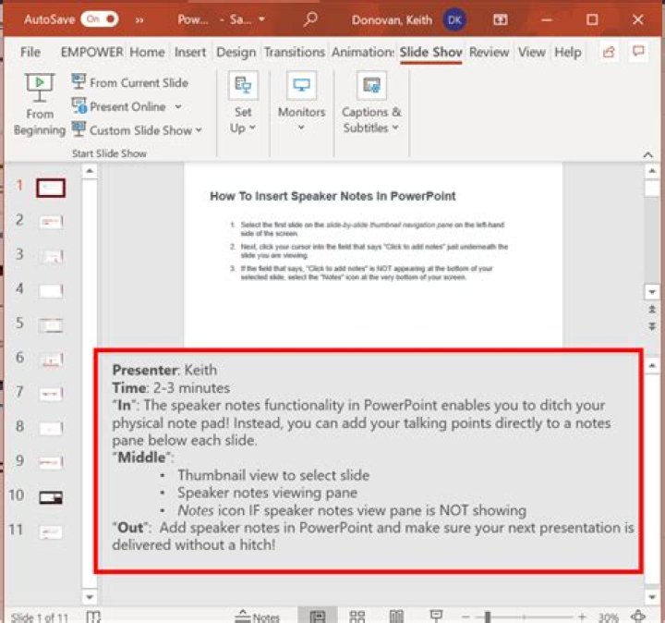Go to next slide double-arrow

coord(652,326)
